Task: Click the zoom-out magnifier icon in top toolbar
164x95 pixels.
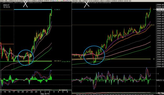Action: tap(66, 1)
